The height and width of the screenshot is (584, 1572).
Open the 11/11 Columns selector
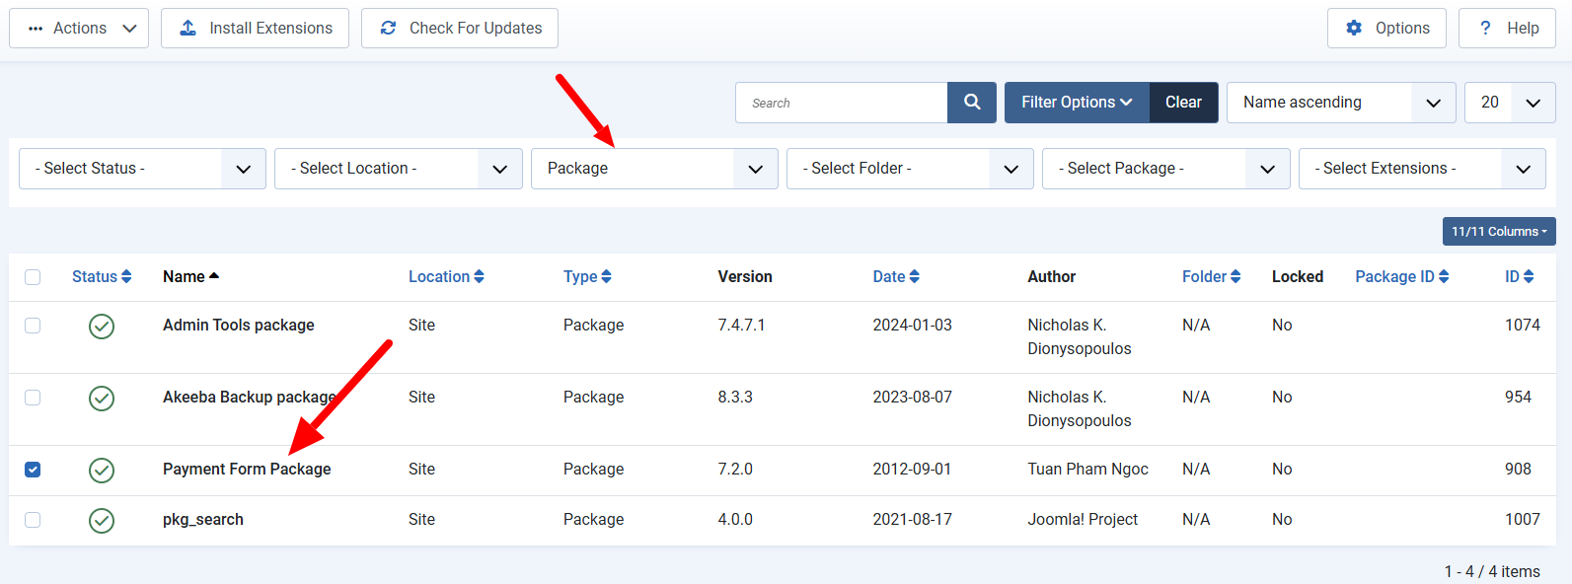coord(1499,231)
